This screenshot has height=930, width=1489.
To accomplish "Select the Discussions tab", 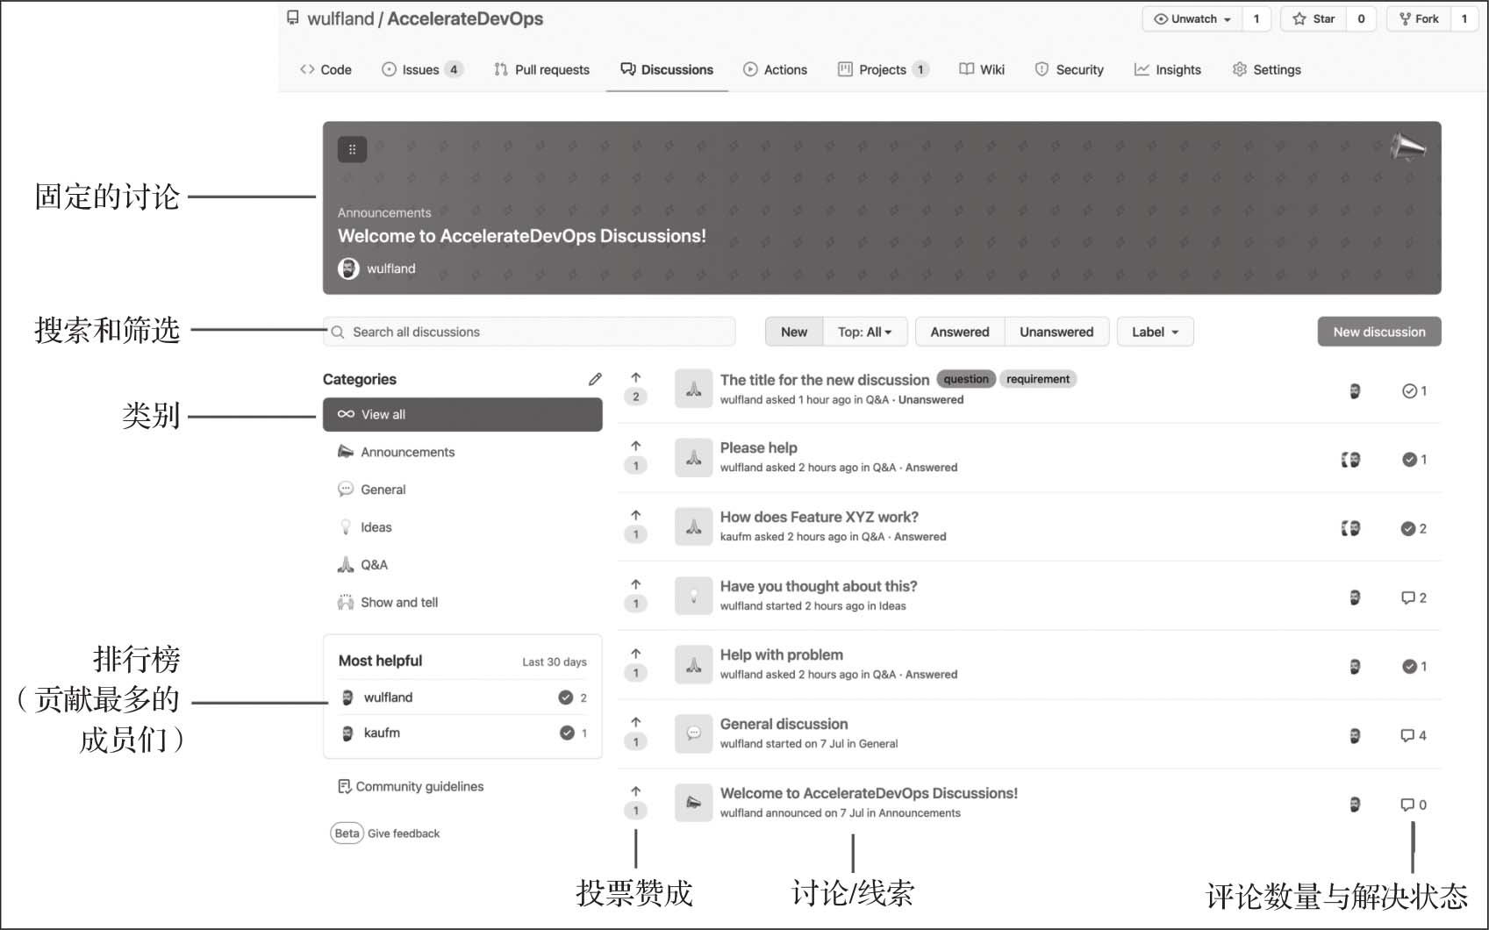I will (667, 70).
